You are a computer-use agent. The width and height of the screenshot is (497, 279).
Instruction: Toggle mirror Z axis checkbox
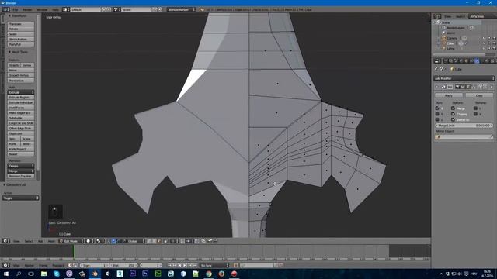click(x=437, y=119)
